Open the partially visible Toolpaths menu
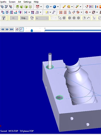Viewport: 101px width, 135px height. click(x=3, y=2)
